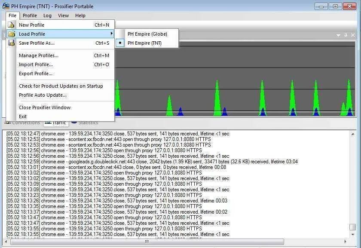The width and height of the screenshot is (361, 248).
Task: Close the traffic panel with the X icon
Action: coord(353,35)
